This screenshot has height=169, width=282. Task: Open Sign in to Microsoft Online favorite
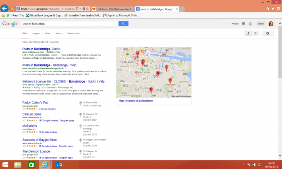121,15
